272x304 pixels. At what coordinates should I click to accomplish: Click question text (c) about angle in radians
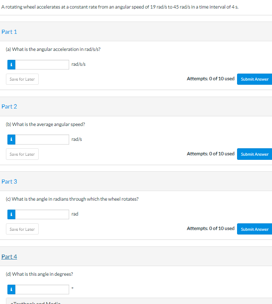[72, 199]
